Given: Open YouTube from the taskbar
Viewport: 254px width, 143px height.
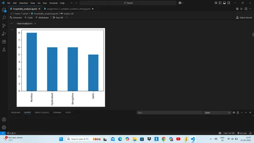Looking at the screenshot, I should (x=178, y=139).
